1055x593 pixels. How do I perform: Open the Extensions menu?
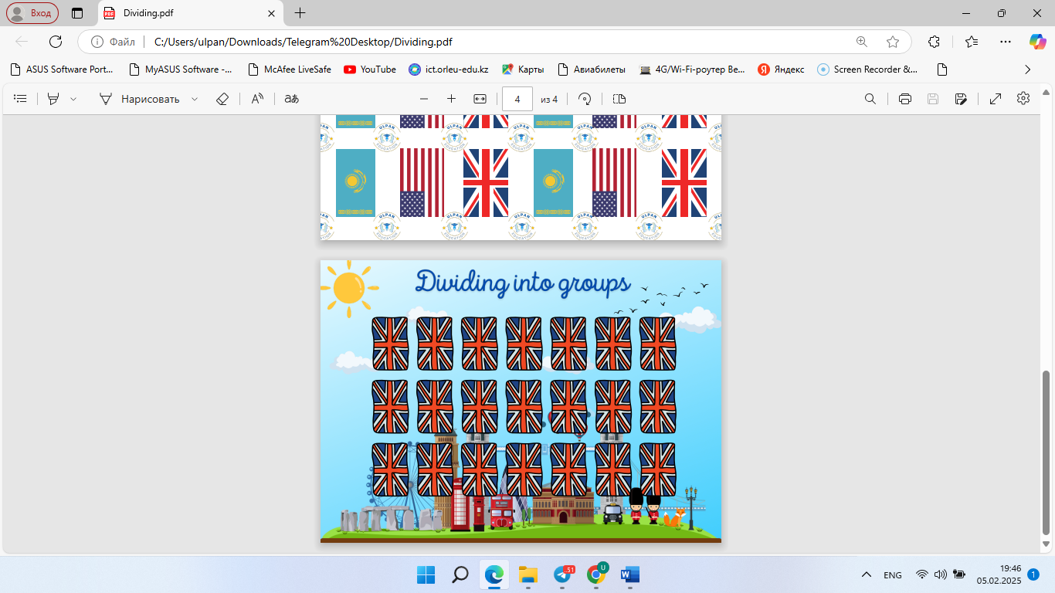(x=934, y=42)
